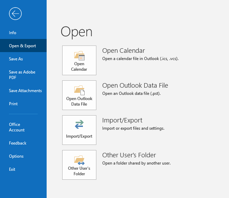
Task: Select Save as Adobe PDF
Action: point(22,75)
